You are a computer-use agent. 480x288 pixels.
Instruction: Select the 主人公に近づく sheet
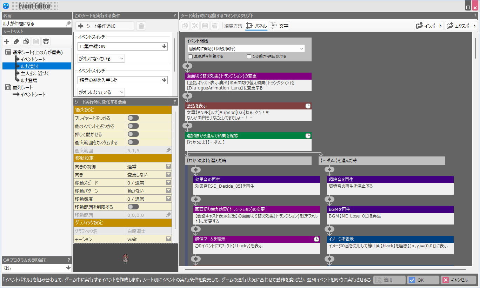[x=34, y=73]
